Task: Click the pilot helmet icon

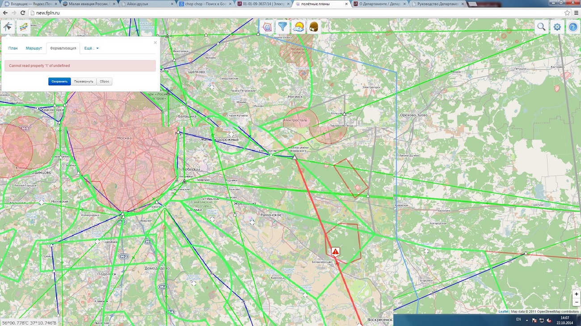Action: click(x=314, y=27)
